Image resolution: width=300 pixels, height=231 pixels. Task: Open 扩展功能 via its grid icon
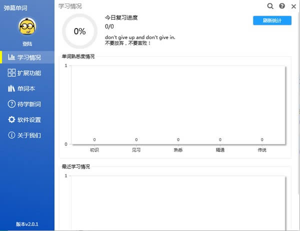pyautogui.click(x=11, y=73)
